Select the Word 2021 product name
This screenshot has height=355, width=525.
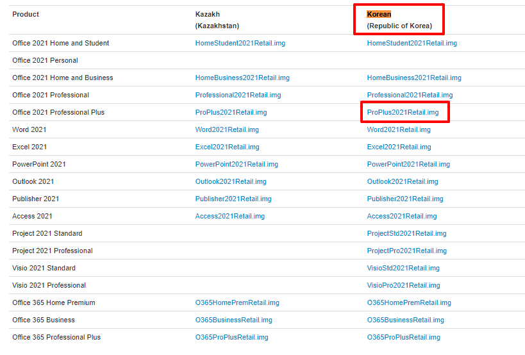tap(29, 130)
